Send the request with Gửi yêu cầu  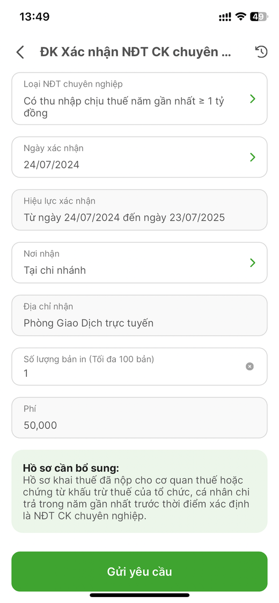(x=139, y=571)
